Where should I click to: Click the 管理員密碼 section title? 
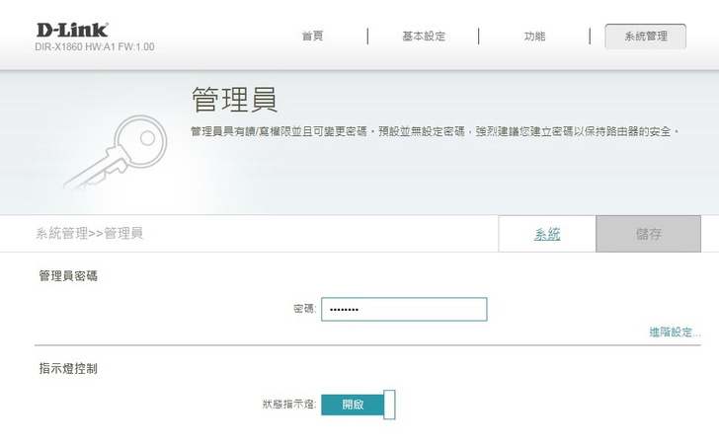click(x=68, y=276)
